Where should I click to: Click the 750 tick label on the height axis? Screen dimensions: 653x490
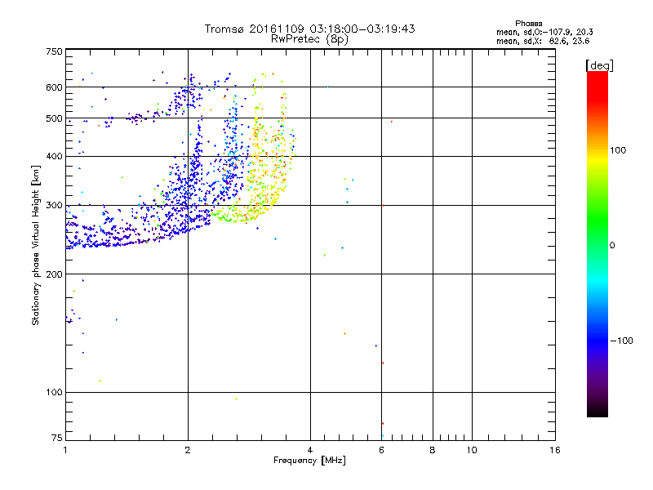[54, 51]
